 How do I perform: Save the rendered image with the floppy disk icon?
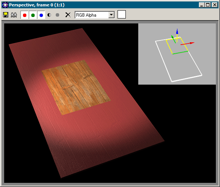[x=6, y=15]
